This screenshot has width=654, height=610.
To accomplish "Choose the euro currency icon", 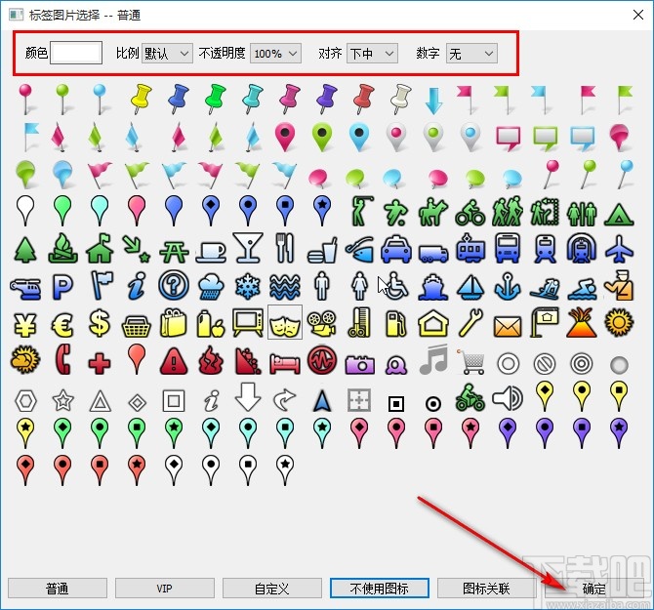I will (62, 324).
